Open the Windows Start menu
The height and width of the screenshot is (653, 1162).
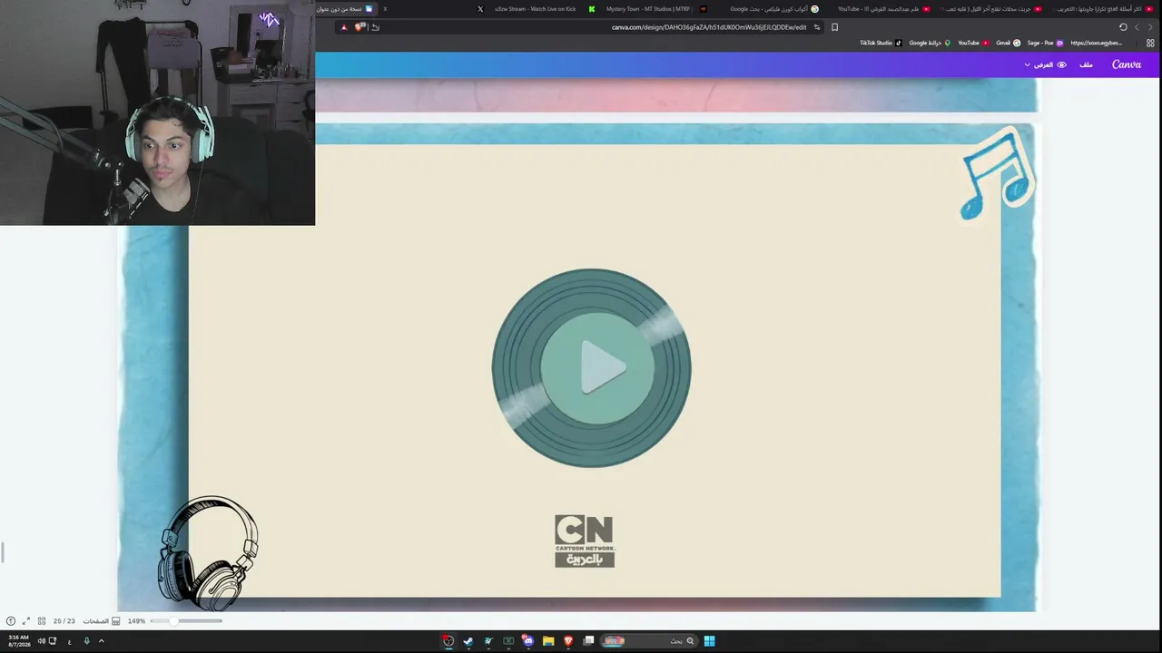(x=709, y=641)
